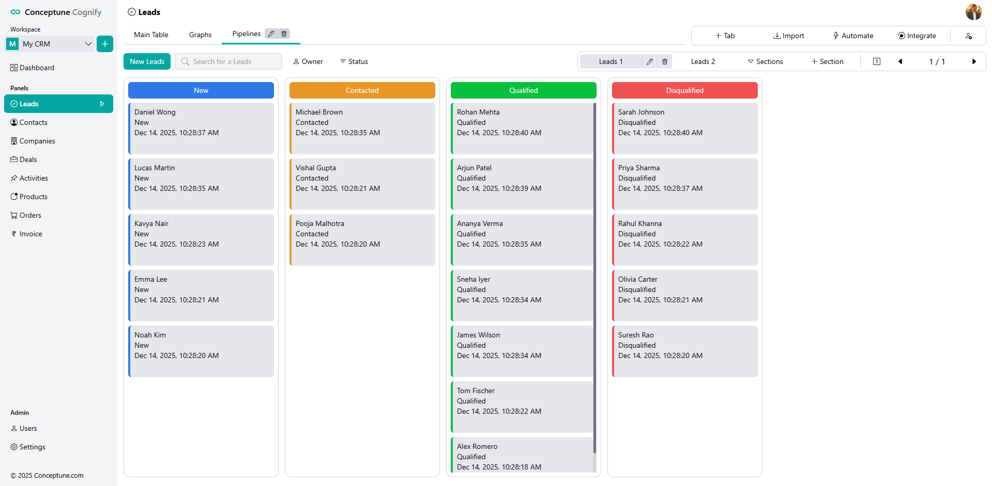Expand the My CRM workspace dropdown
This screenshot has height=486, width=992.
88,44
